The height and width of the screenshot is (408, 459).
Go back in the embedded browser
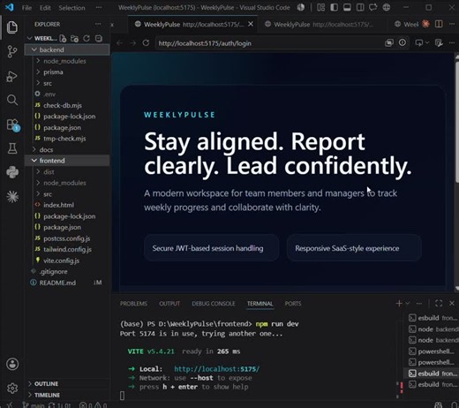click(x=119, y=43)
